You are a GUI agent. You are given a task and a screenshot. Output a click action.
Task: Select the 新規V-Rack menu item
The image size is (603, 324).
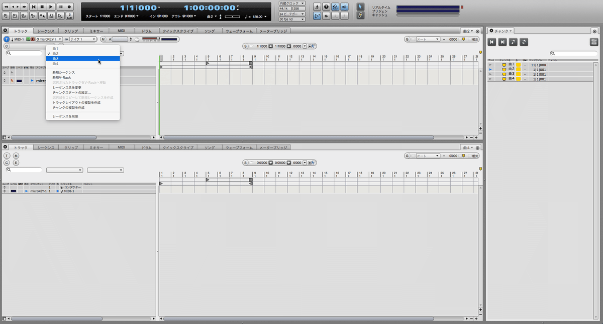83,77
